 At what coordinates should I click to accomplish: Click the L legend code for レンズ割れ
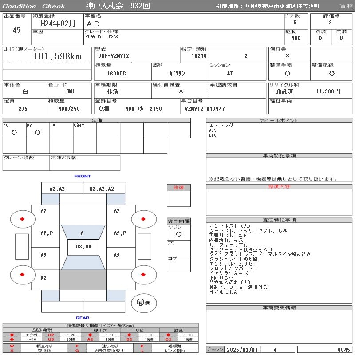click(142, 351)
